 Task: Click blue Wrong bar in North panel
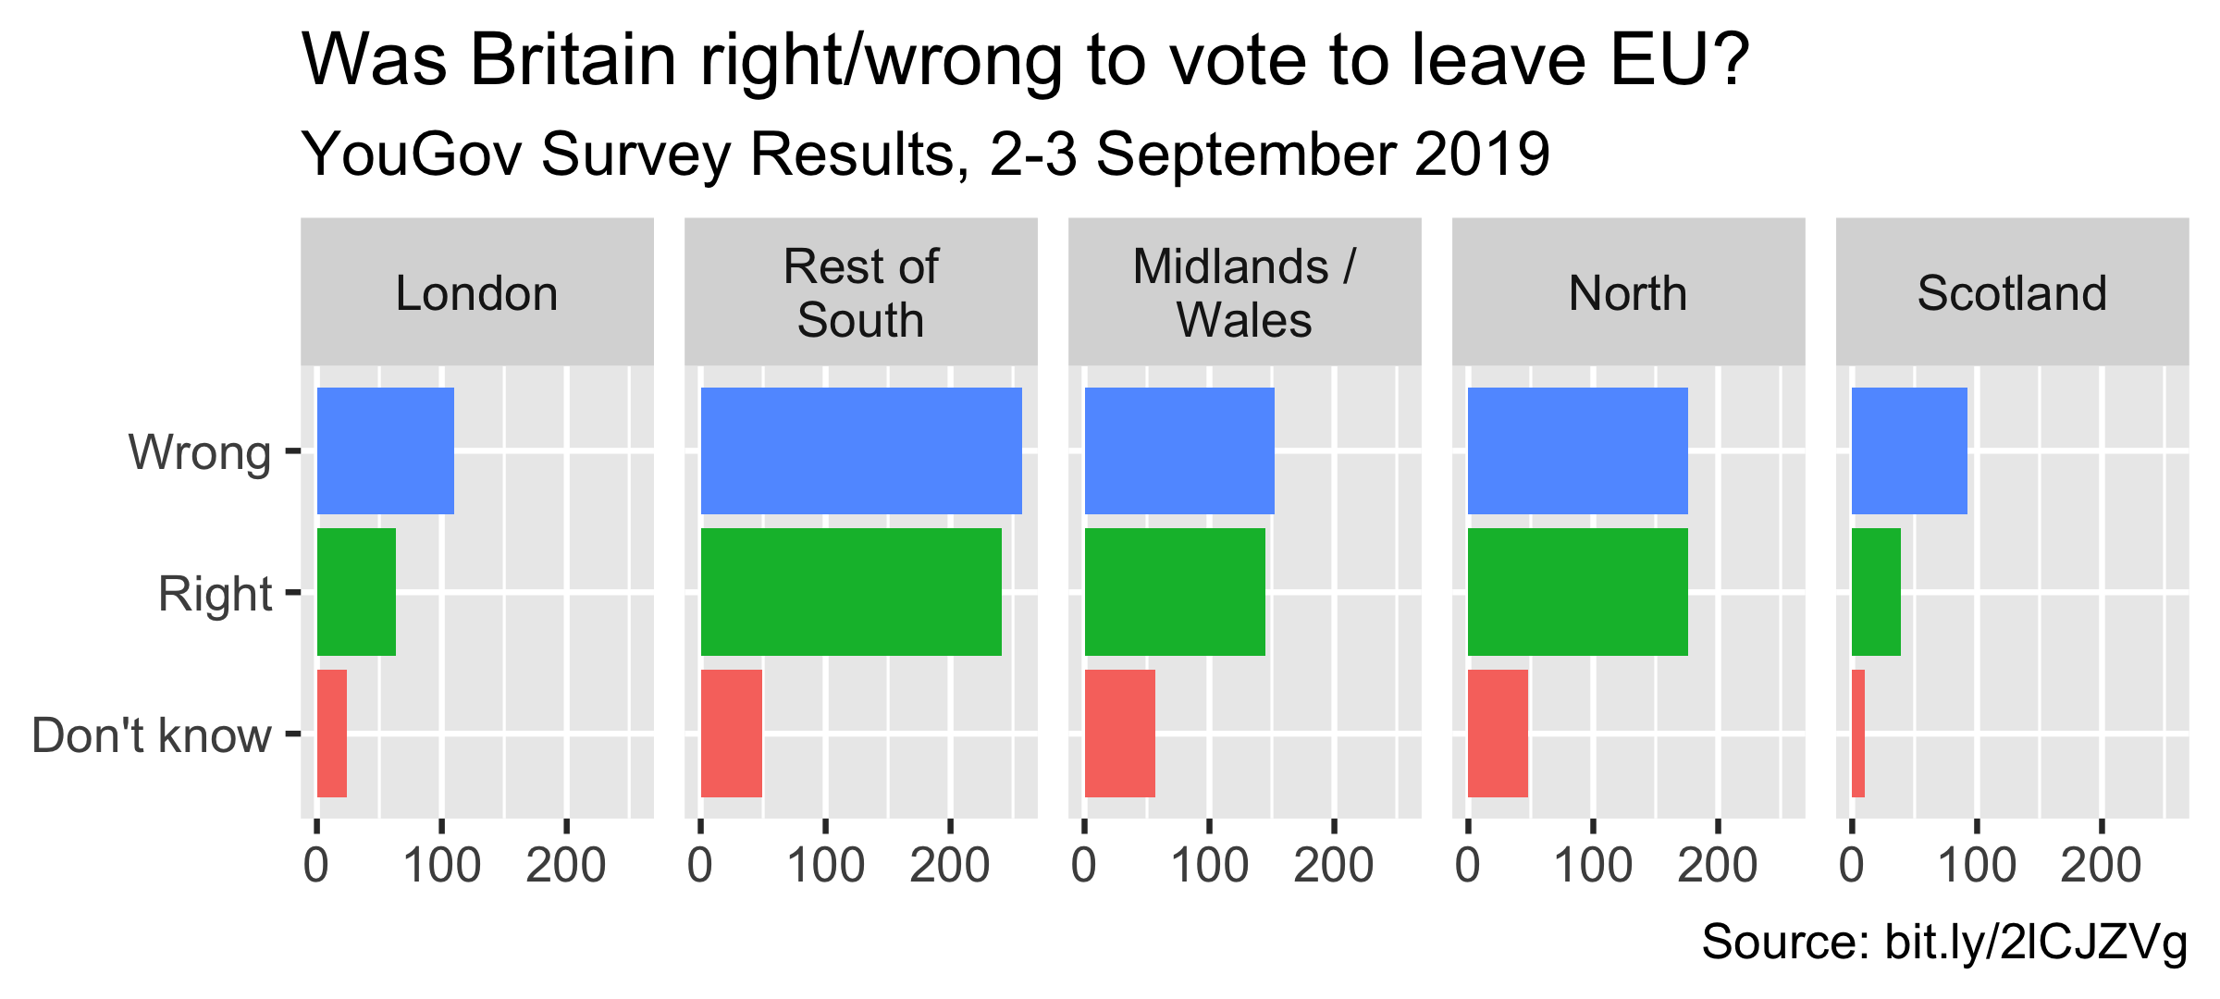(x=1578, y=450)
